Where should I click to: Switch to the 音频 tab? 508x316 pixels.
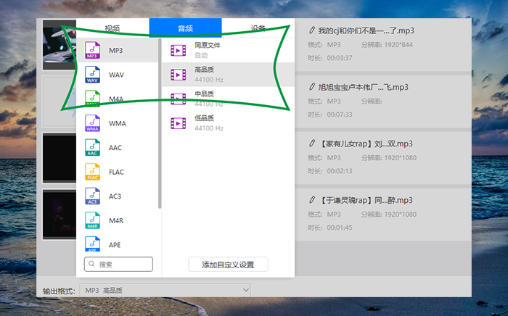185,28
